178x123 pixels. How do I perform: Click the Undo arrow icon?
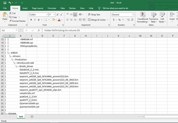point(10,3)
